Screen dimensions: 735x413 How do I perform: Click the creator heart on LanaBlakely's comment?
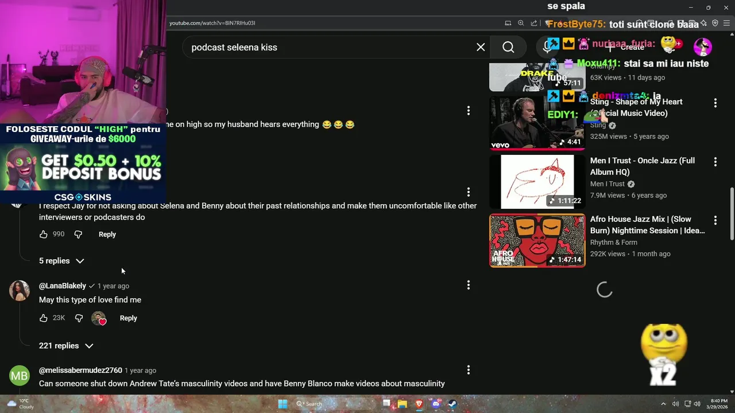(x=99, y=318)
